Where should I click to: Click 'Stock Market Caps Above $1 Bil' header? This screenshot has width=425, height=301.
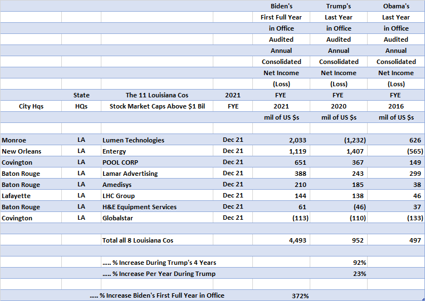[x=157, y=106]
